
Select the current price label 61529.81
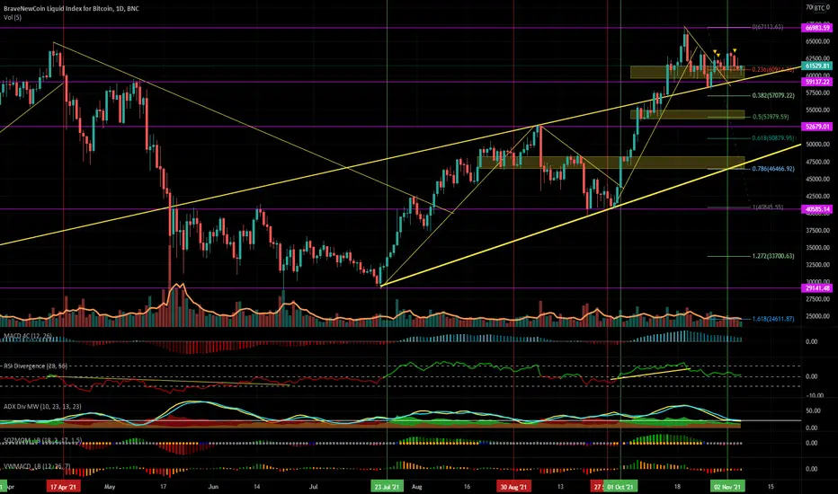[817, 66]
